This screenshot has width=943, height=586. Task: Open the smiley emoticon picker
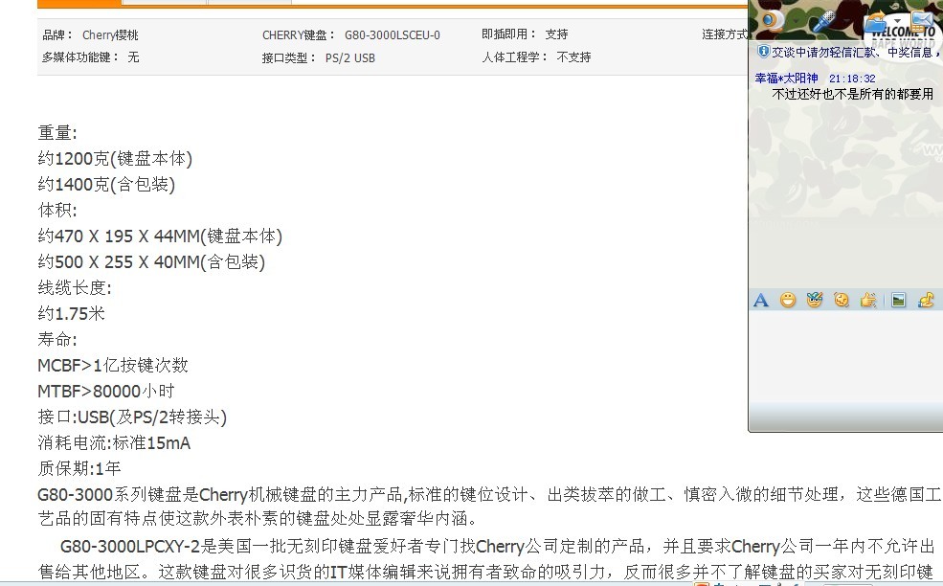787,300
